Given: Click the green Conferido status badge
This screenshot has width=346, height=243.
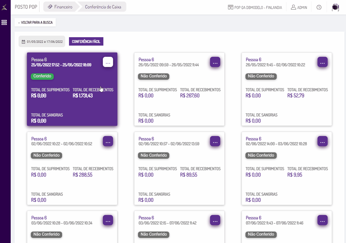Looking at the screenshot, I should (42, 76).
